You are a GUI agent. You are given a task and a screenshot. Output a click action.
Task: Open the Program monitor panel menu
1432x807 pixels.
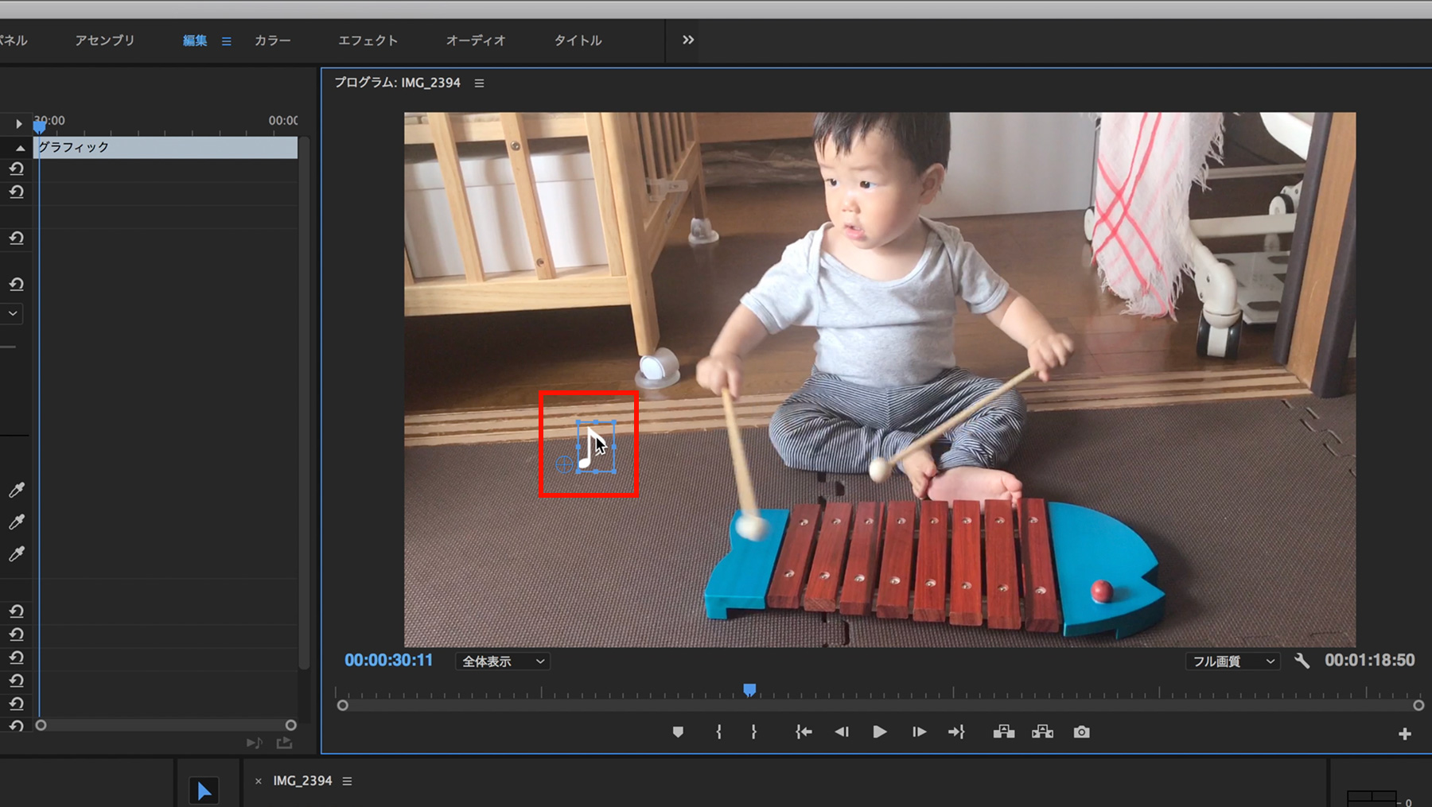click(479, 83)
